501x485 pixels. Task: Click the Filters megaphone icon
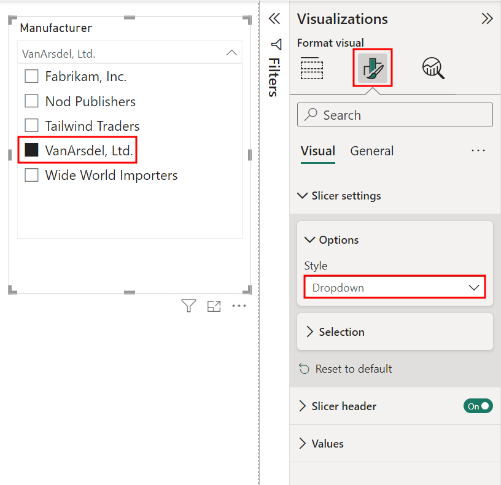(x=276, y=44)
